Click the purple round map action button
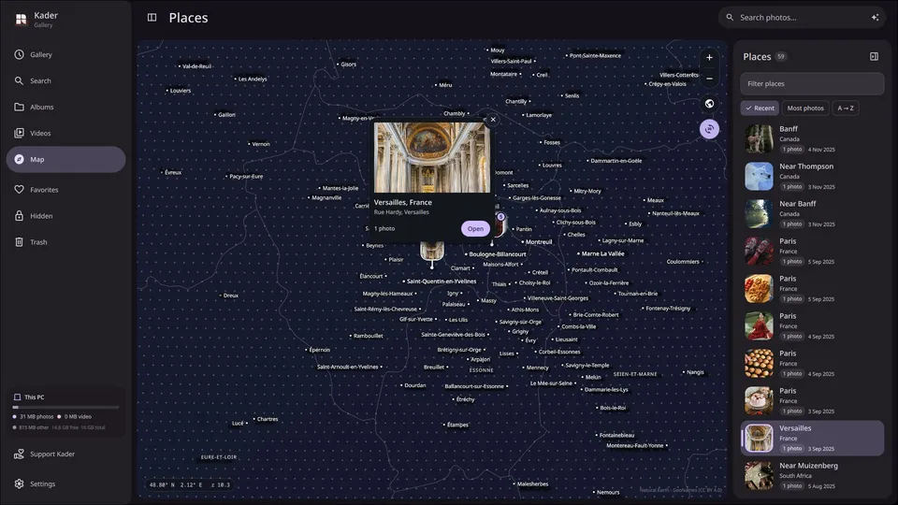The height and width of the screenshot is (505, 898). point(709,129)
